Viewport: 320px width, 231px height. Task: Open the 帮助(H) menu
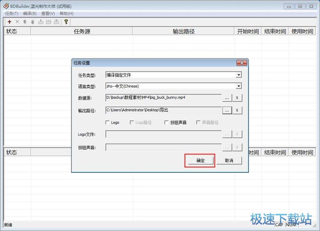(66, 14)
